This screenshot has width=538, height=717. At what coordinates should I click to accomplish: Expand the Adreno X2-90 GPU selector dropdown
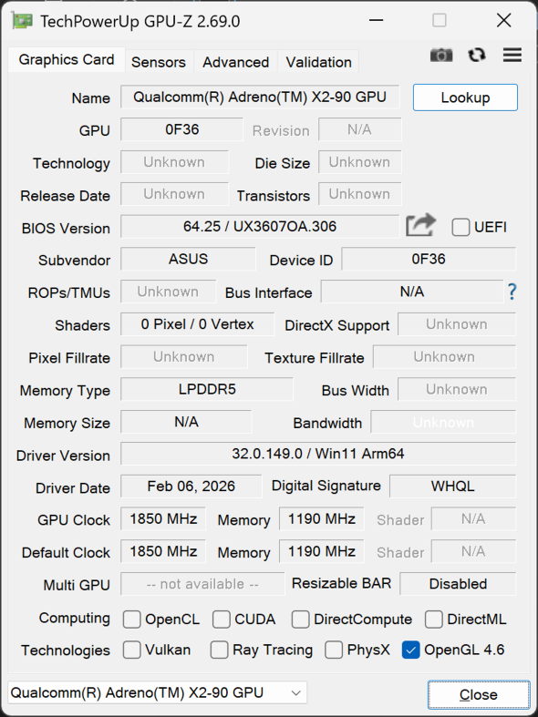click(158, 692)
